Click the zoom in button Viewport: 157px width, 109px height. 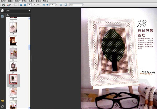[x=47, y=5]
